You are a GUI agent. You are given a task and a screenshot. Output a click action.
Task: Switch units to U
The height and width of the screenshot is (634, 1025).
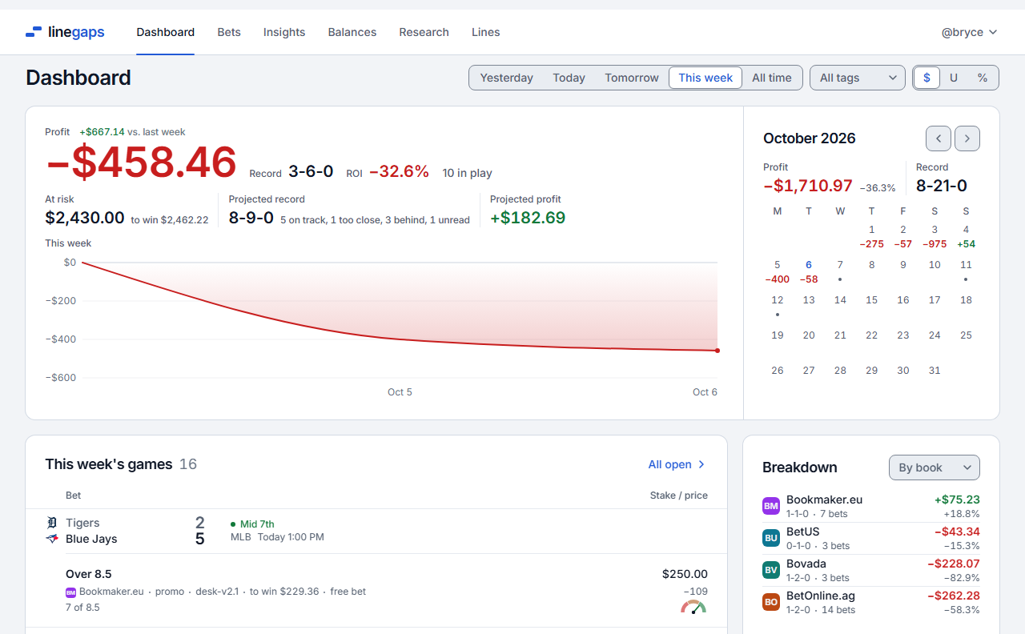tap(954, 78)
